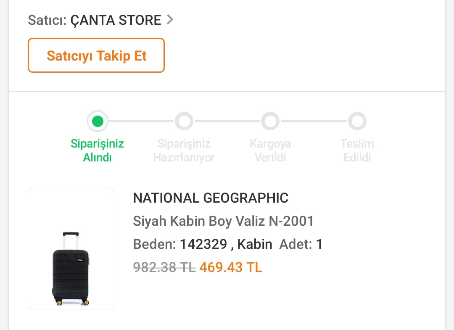Select the green Siparişiniz Alındı step circle
454x330 pixels.
tap(98, 121)
